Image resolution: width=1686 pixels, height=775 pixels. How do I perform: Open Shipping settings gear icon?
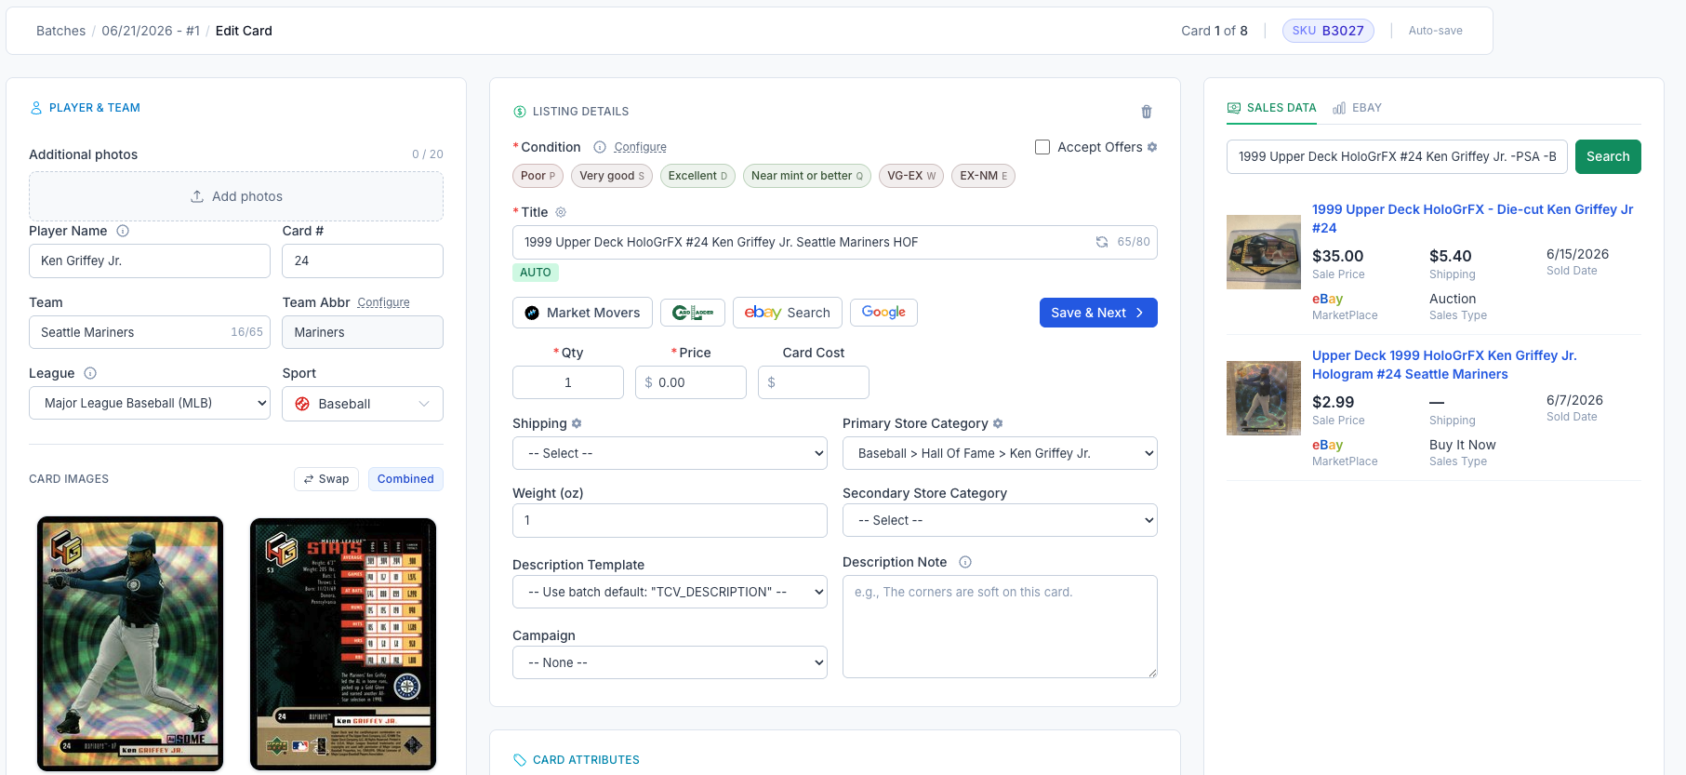(x=577, y=423)
